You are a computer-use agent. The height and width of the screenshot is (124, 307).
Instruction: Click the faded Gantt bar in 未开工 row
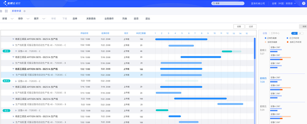181,81
